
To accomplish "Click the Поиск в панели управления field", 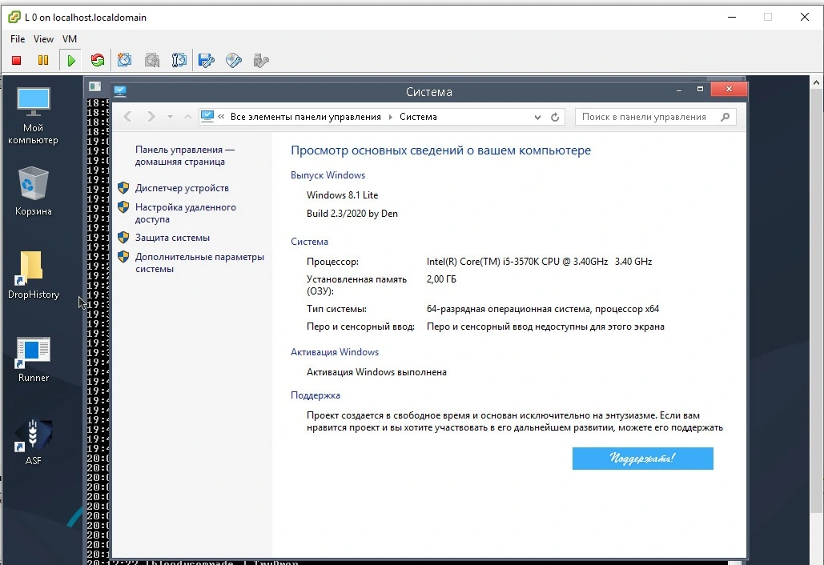I will click(x=655, y=117).
